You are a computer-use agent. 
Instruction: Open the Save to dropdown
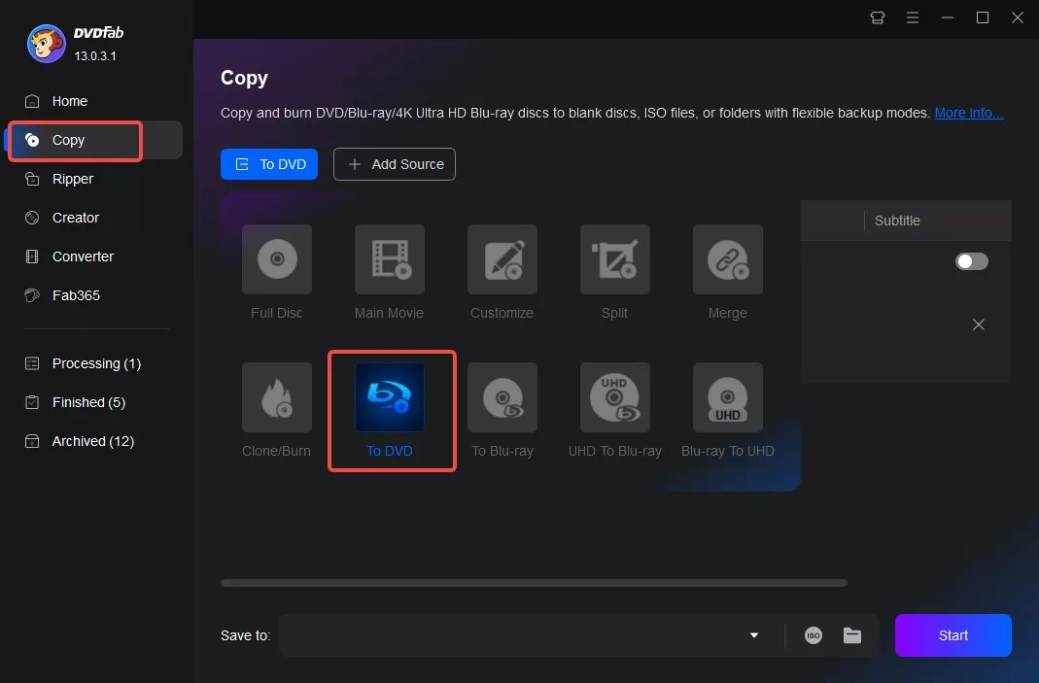[x=752, y=635]
